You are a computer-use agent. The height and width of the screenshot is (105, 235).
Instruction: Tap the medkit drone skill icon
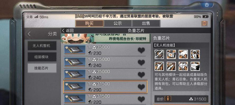point(171,54)
